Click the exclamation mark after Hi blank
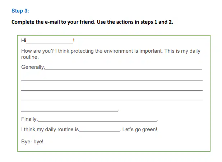Viewport: 222px width, 162px height. (x=74, y=40)
